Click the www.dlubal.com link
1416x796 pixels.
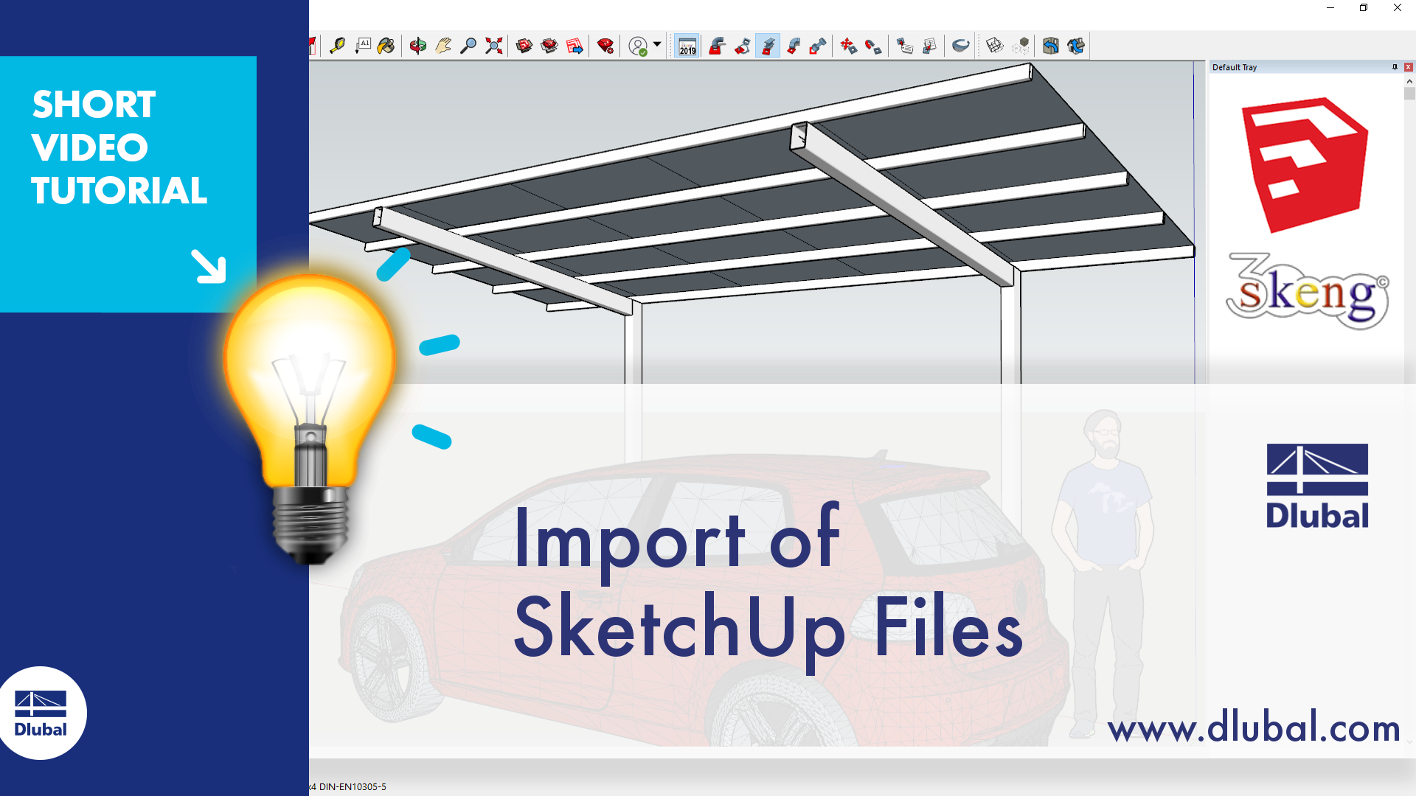(1255, 728)
